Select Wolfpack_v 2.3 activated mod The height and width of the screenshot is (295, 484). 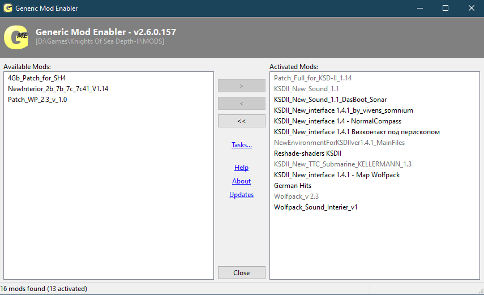click(296, 196)
